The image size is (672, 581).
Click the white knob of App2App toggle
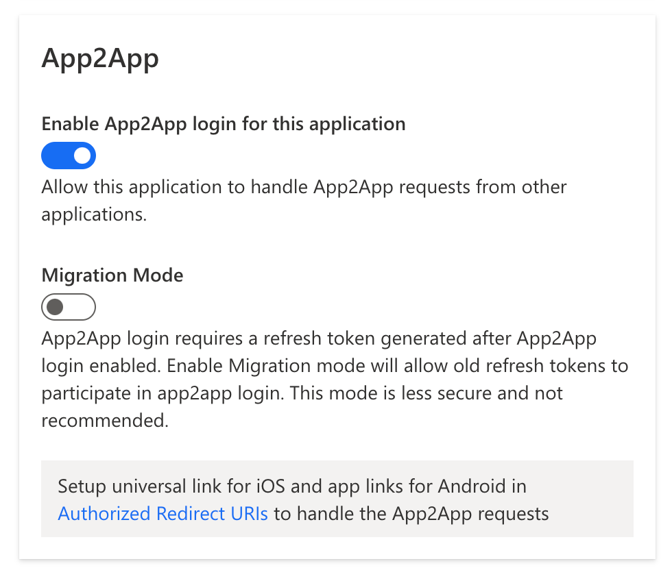(82, 156)
